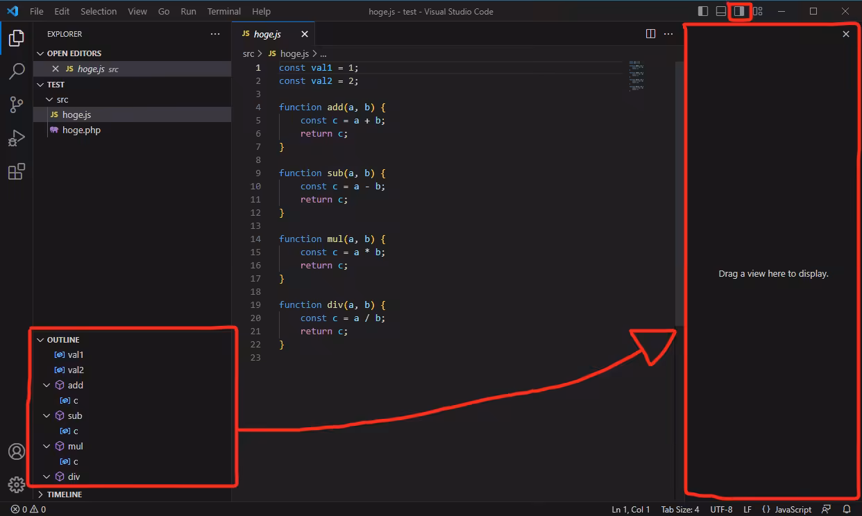Toggle the primary side bar layout button

[x=703, y=11]
